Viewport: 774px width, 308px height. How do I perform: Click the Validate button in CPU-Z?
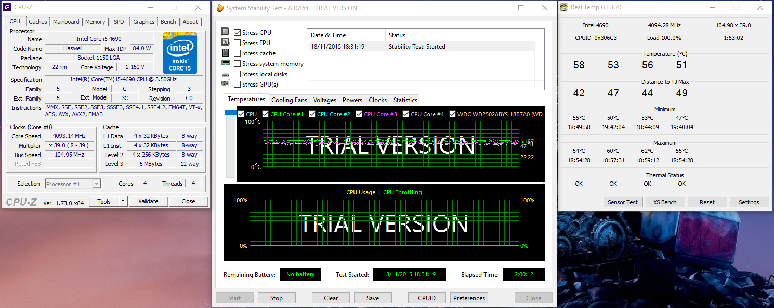(x=148, y=201)
